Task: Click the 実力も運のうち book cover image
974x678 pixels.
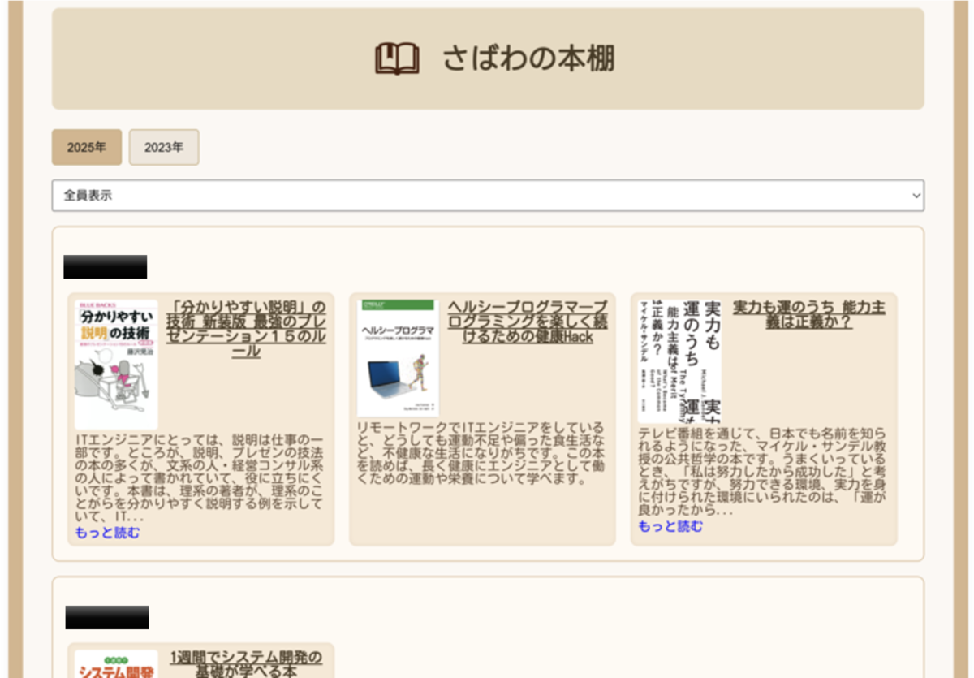Action: pos(679,361)
